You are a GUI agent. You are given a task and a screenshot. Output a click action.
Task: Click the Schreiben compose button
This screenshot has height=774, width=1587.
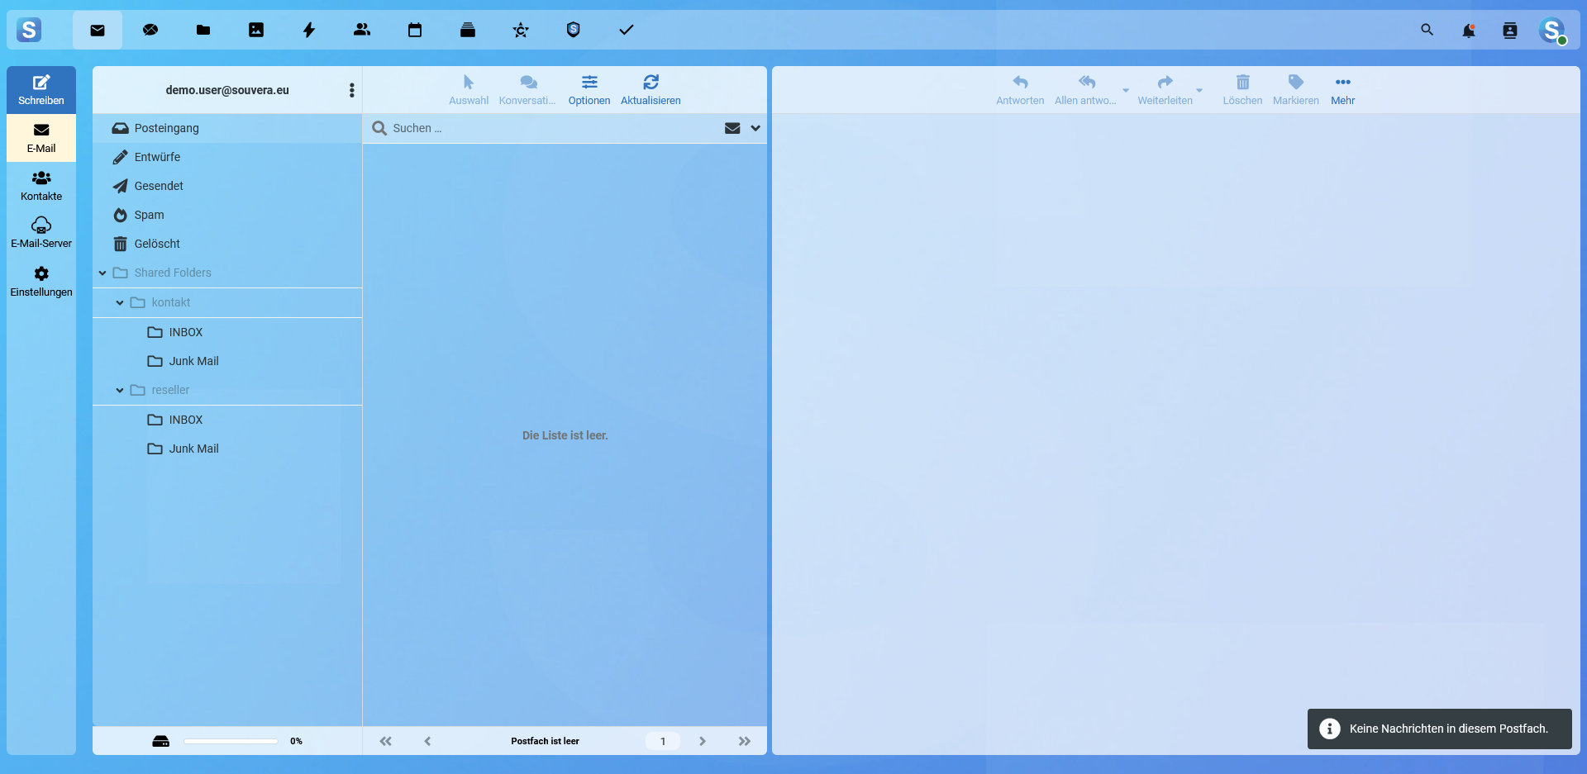pyautogui.click(x=41, y=90)
